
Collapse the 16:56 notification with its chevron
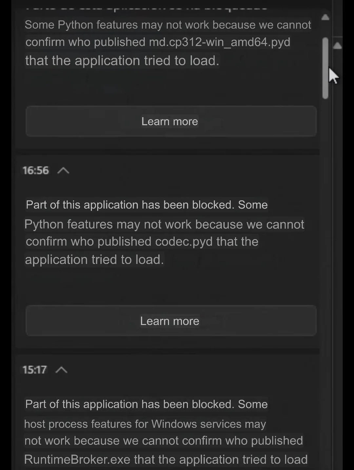63,170
